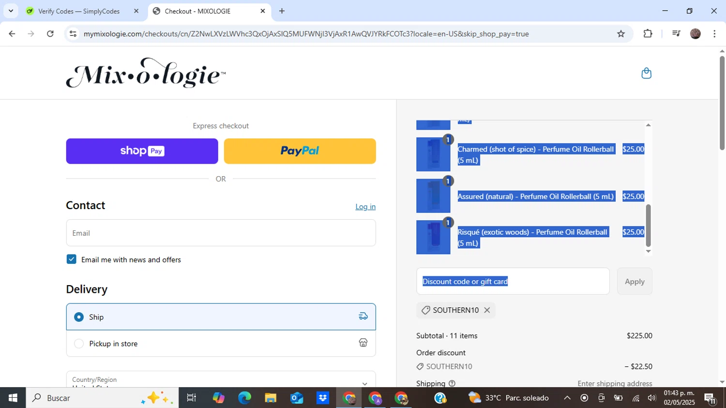Open the clock showing 01:43 p. m.
This screenshot has width=726, height=408.
coord(679,398)
